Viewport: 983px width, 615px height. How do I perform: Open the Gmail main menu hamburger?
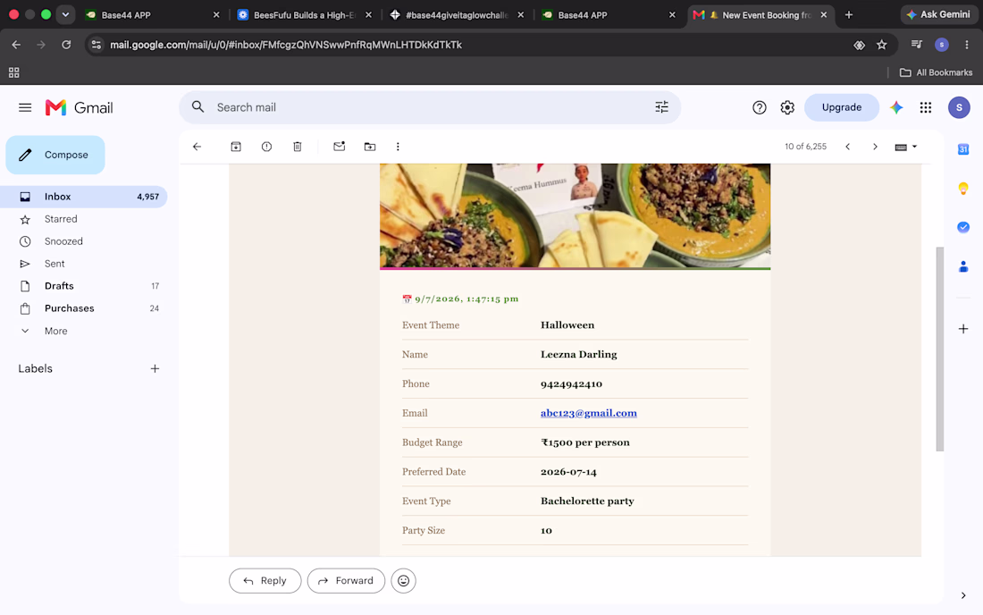coord(25,108)
